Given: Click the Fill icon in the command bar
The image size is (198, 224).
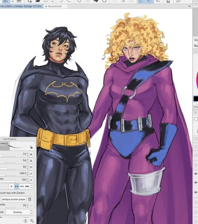Looking at the screenshot, I should click(96, 1).
